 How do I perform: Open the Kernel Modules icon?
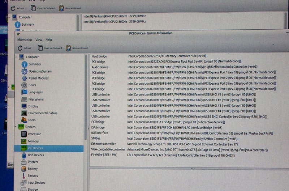(24, 78)
